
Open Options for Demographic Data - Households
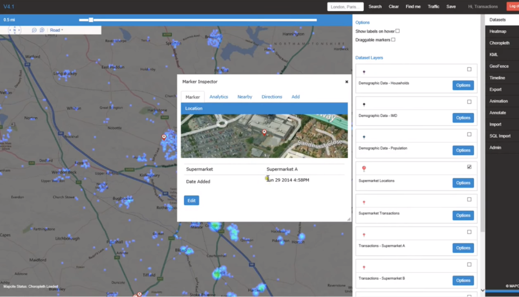pyautogui.click(x=463, y=85)
